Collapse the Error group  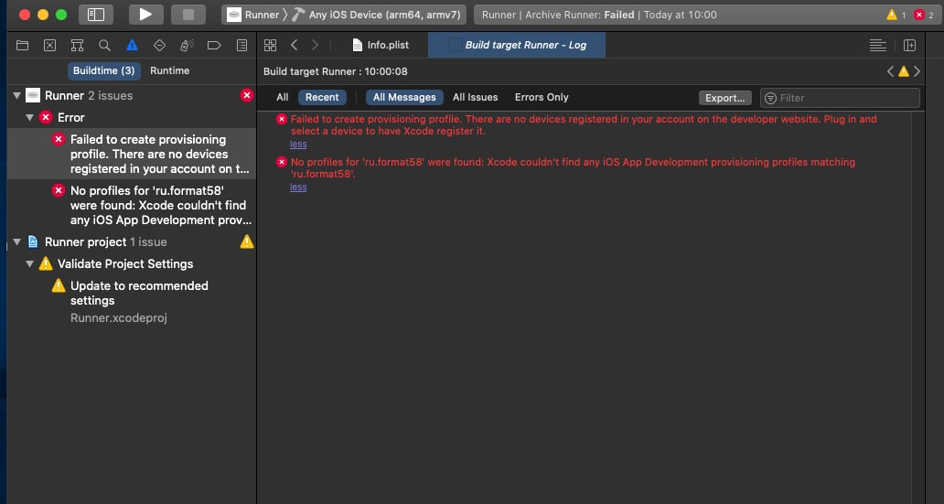pos(29,117)
